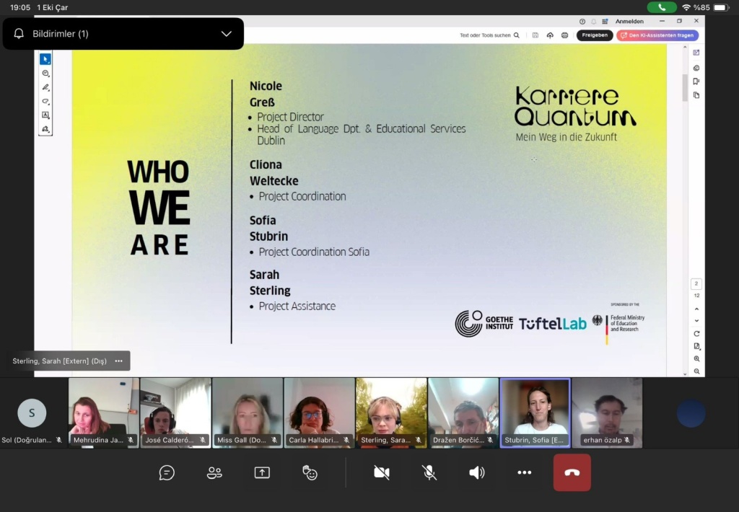The image size is (739, 512).
Task: Toggle the camera on
Action: tap(382, 472)
